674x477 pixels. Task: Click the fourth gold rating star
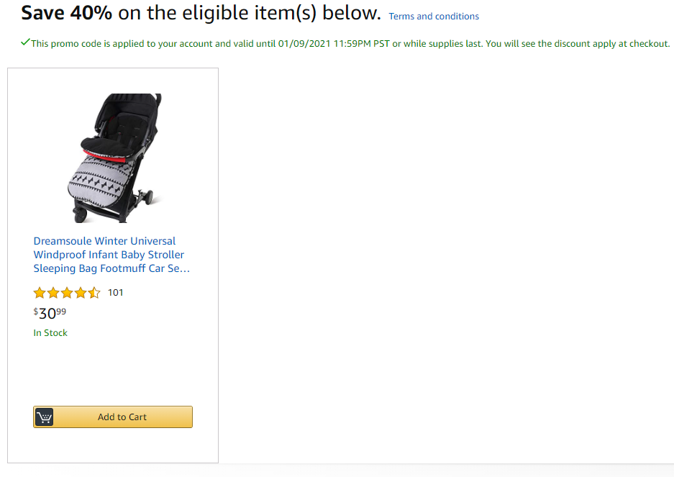pos(81,293)
